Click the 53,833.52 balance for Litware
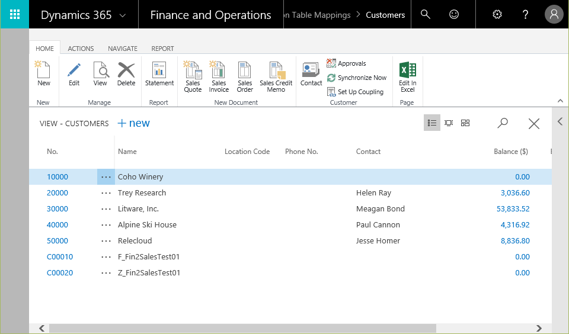 513,209
